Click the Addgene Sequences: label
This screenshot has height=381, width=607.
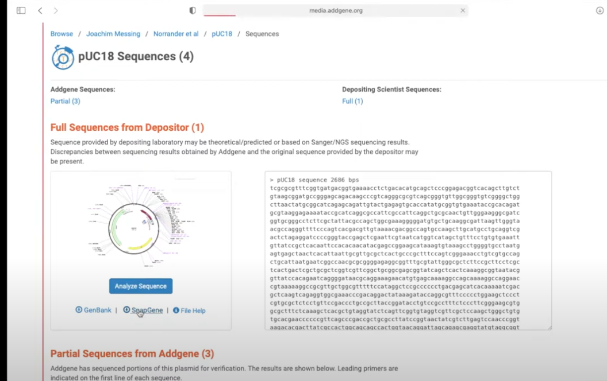tap(83, 90)
